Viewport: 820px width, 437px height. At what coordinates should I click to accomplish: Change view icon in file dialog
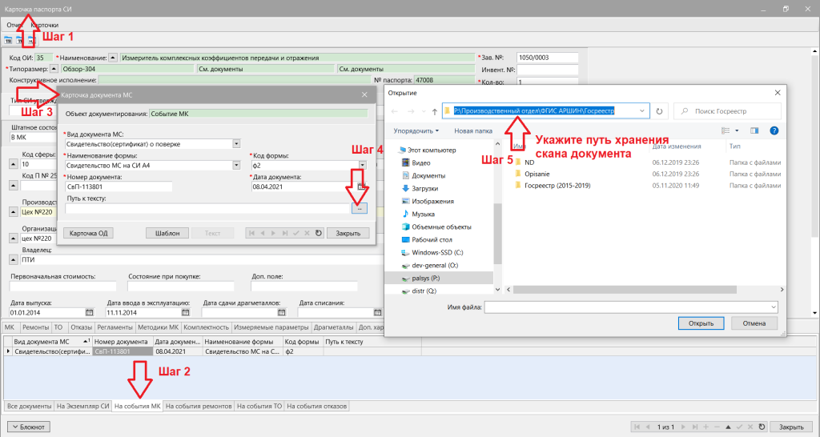click(x=726, y=130)
